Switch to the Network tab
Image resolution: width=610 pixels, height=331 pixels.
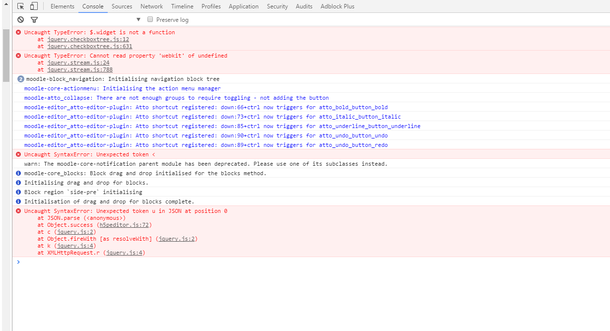pos(151,6)
